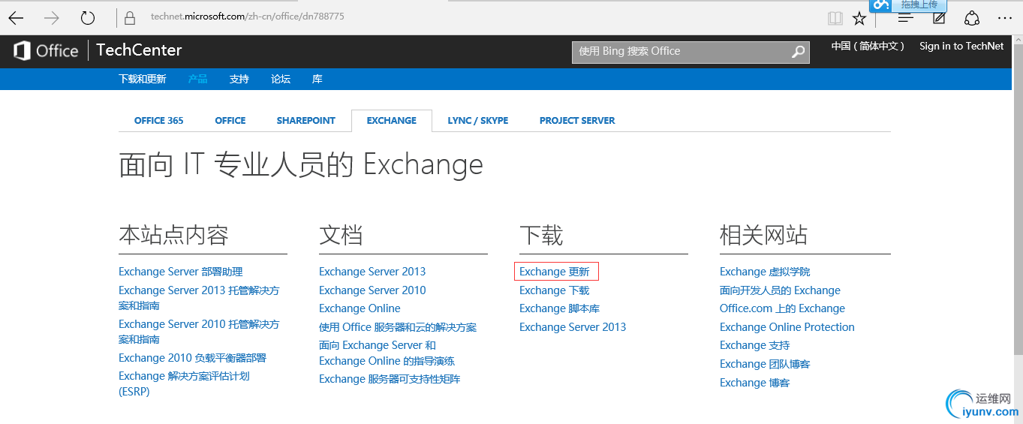Change region 中国（简体中文）
1023x424 pixels.
click(x=868, y=47)
